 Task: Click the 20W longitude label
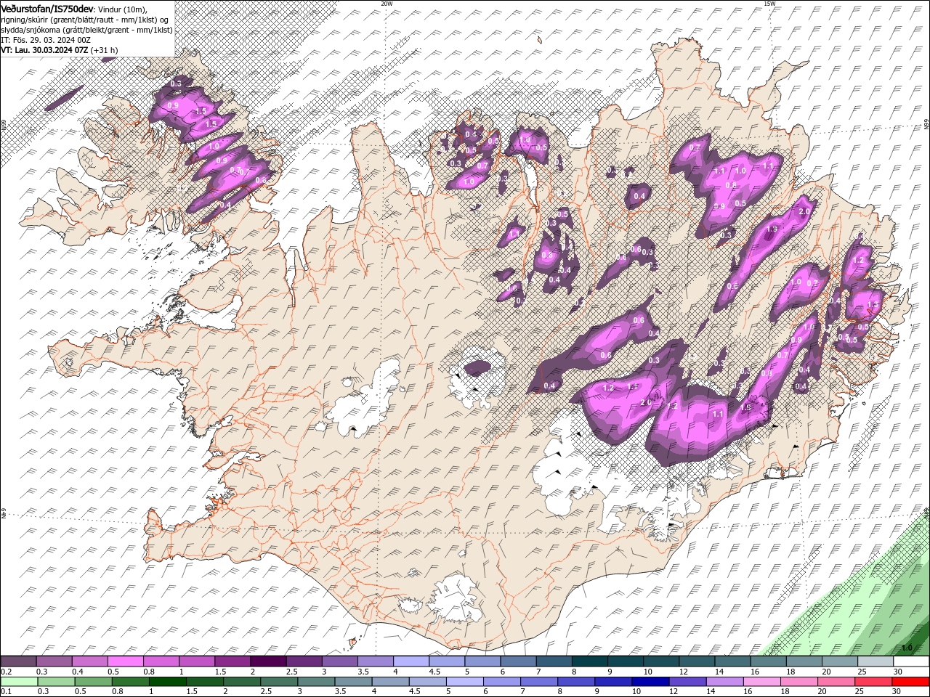387,4
